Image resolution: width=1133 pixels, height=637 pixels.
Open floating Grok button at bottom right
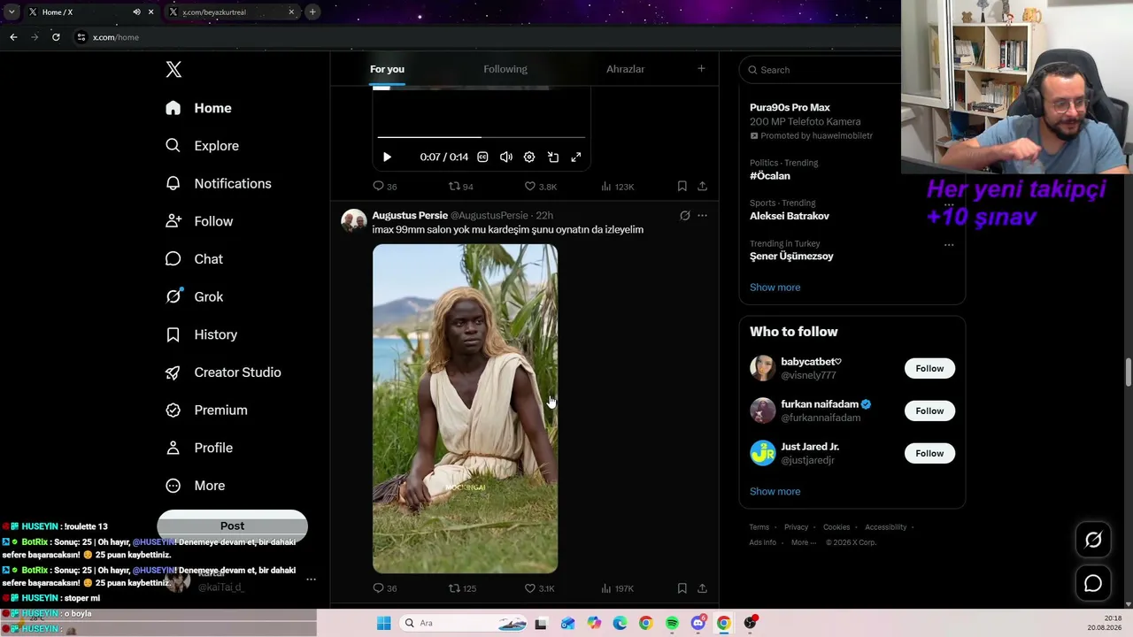point(1093,540)
